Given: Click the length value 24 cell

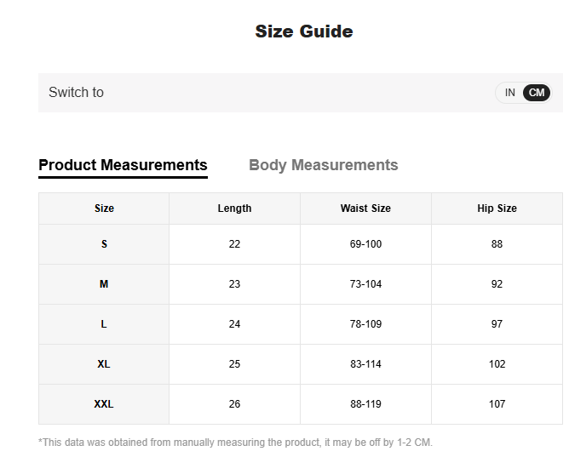Looking at the screenshot, I should (234, 324).
